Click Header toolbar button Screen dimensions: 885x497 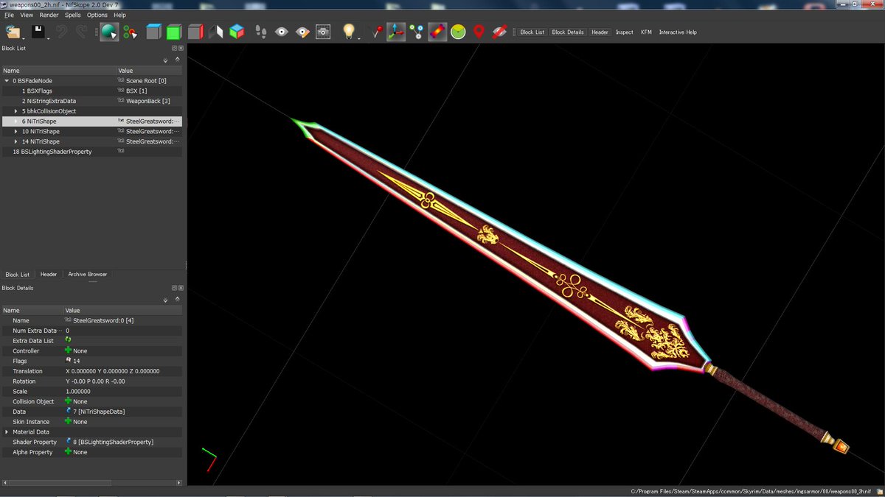click(600, 32)
